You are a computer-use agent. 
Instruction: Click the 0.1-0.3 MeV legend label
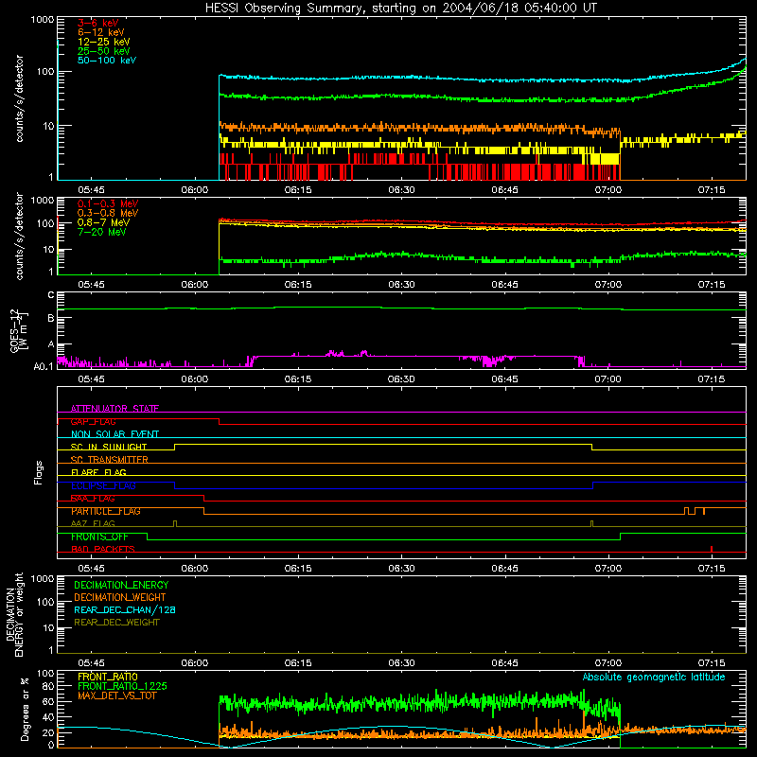tap(108, 203)
